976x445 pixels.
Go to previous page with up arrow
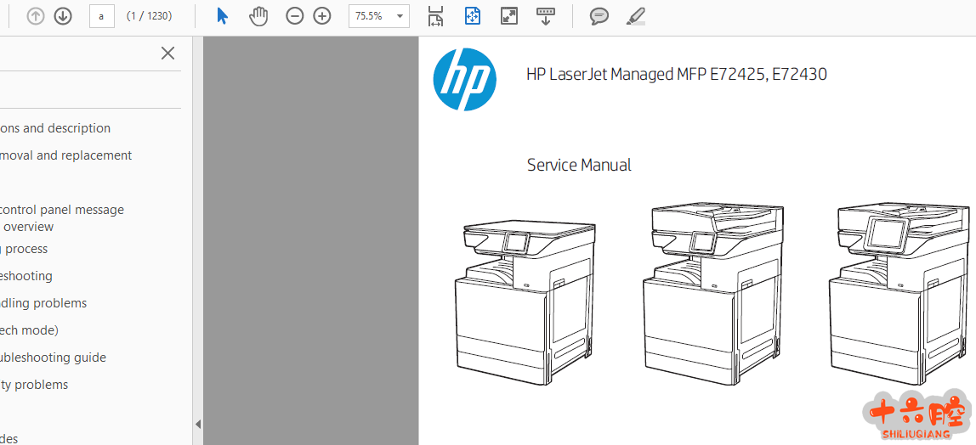[x=36, y=16]
